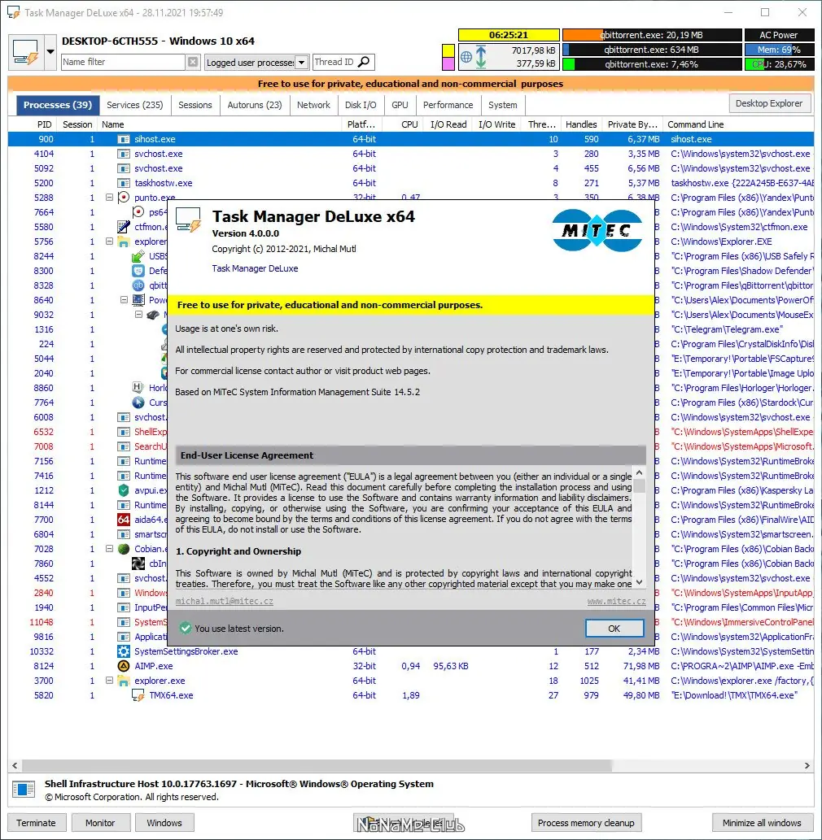Collapse the explorer.exe tree with PID 5756
This screenshot has height=840, width=822.
[x=109, y=241]
